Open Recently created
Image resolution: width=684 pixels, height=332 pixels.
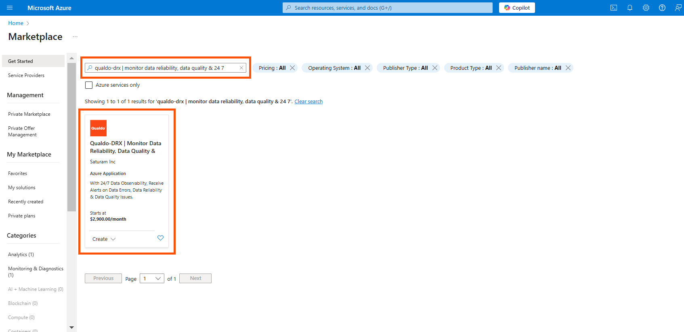pos(25,202)
